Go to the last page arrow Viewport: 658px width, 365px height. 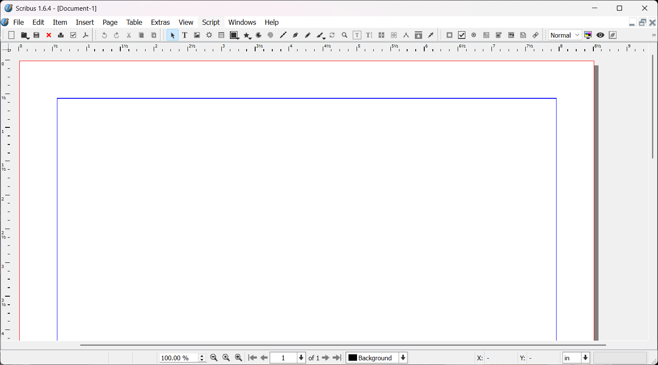tap(337, 358)
